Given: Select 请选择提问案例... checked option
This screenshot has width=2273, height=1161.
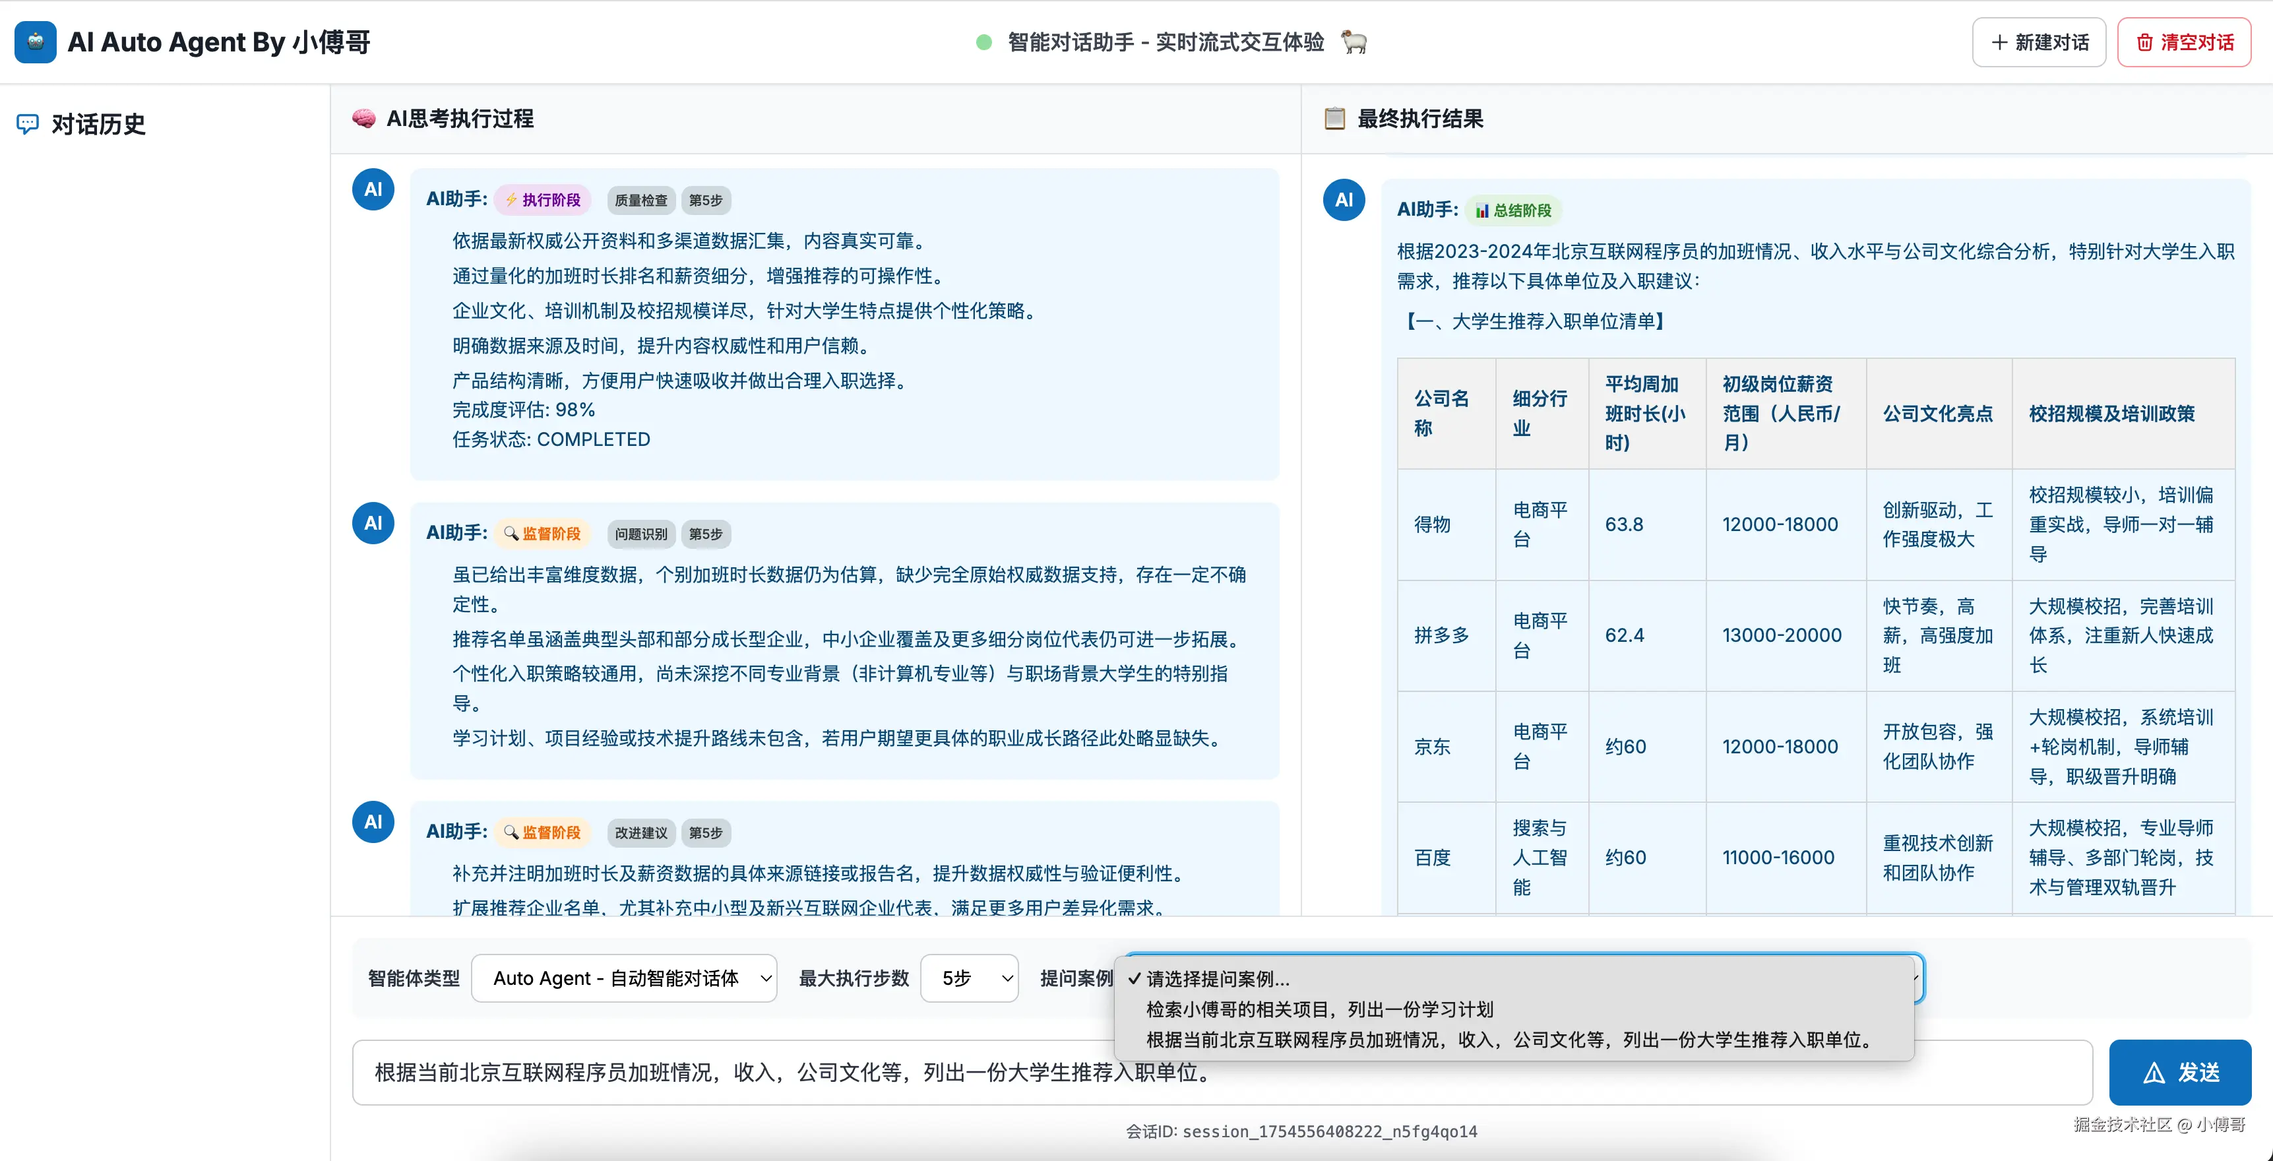Looking at the screenshot, I should point(1217,978).
